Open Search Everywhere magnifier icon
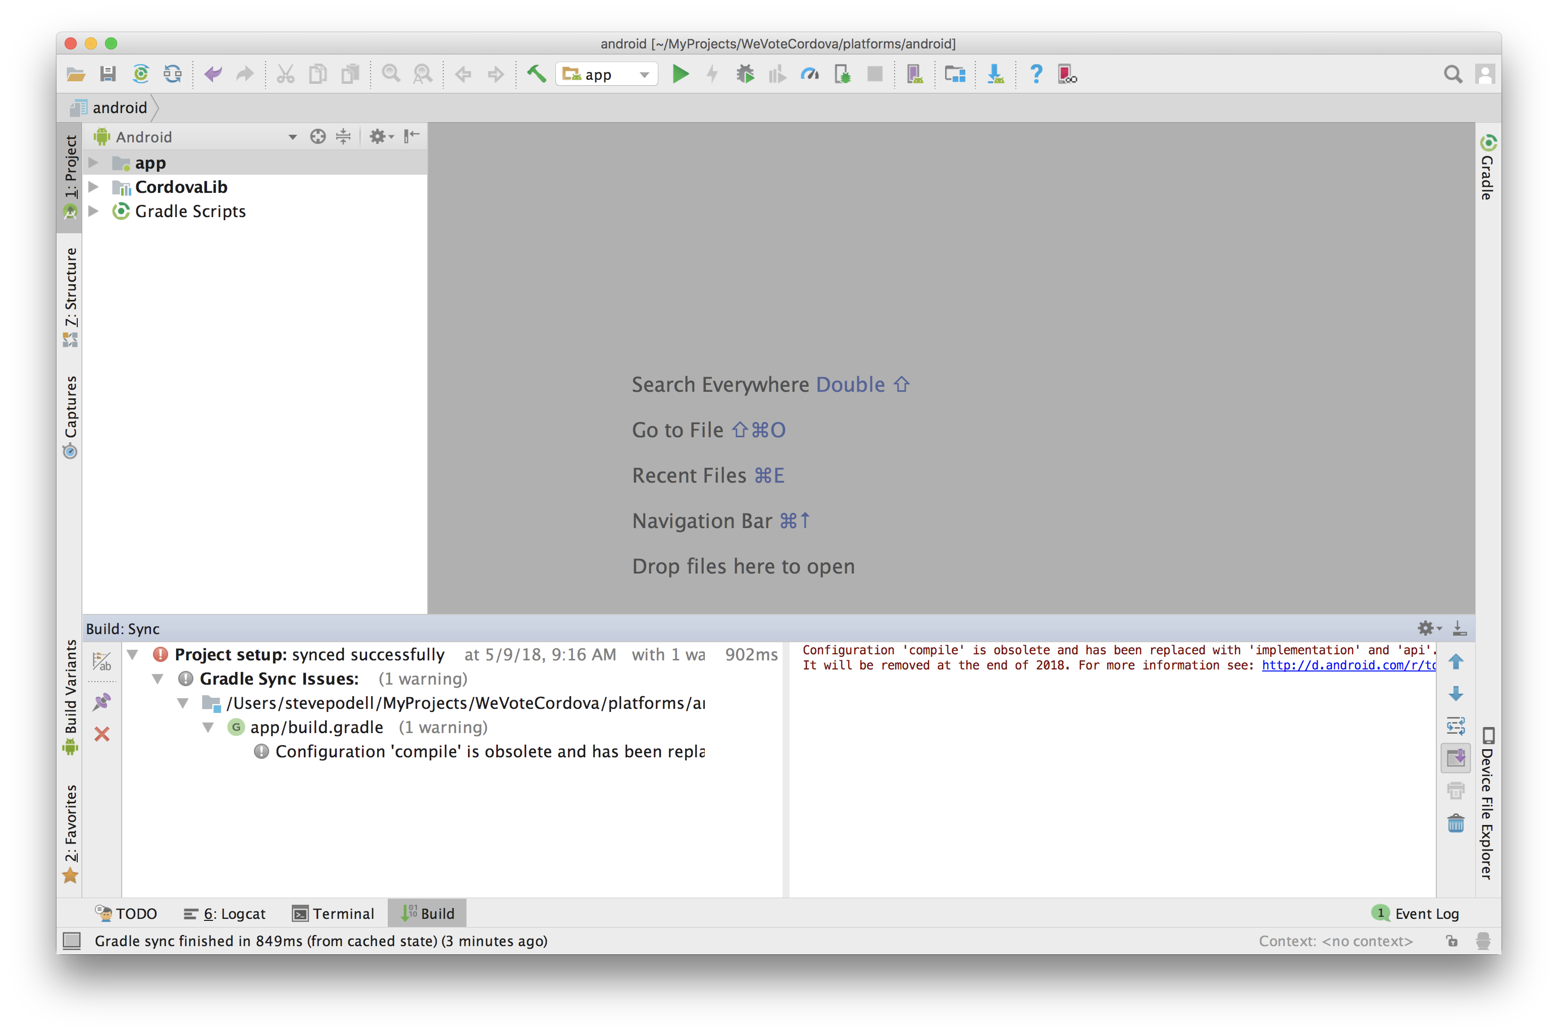This screenshot has height=1035, width=1558. [x=1452, y=74]
